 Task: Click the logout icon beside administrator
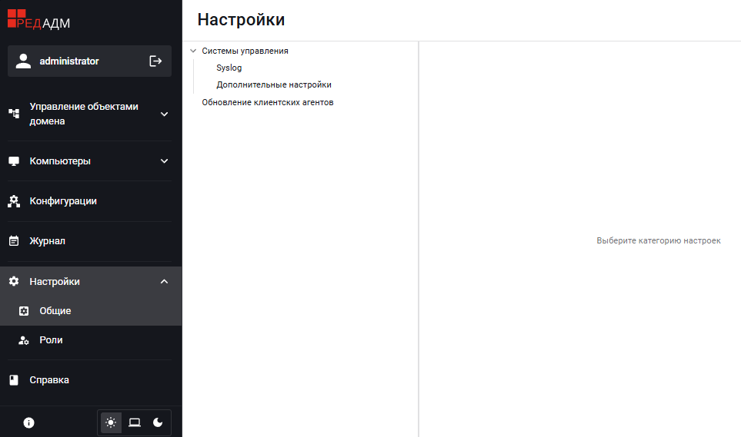click(155, 61)
